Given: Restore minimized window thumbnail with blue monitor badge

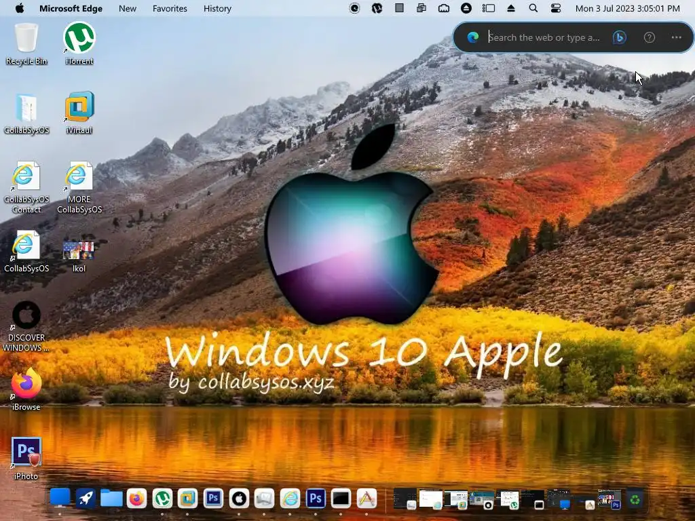Looking at the screenshot, I should [559, 499].
